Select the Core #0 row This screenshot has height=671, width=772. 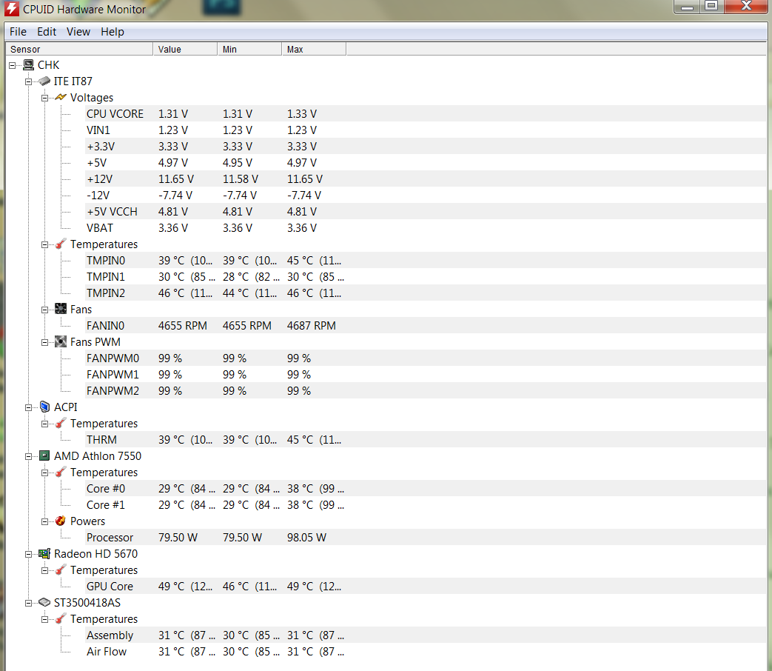pyautogui.click(x=426, y=488)
